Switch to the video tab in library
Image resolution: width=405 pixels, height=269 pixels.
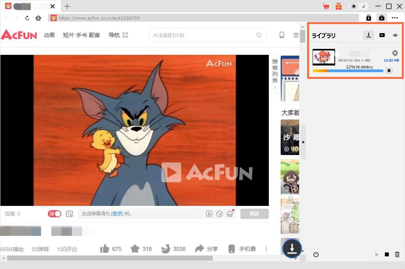(382, 35)
